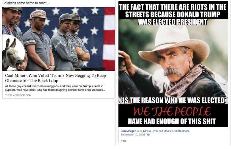Click meme caption 'Is the reason why he was elected'
This screenshot has width=231, height=149.
coord(173,100)
